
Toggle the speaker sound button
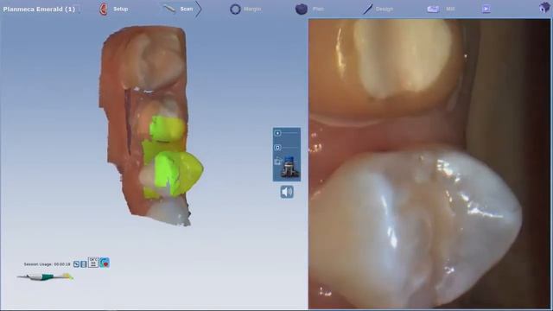point(287,192)
